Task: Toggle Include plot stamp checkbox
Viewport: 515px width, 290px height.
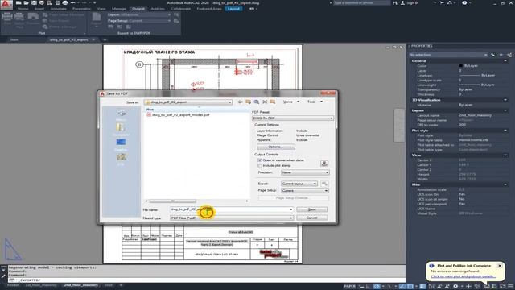Action: coord(260,165)
